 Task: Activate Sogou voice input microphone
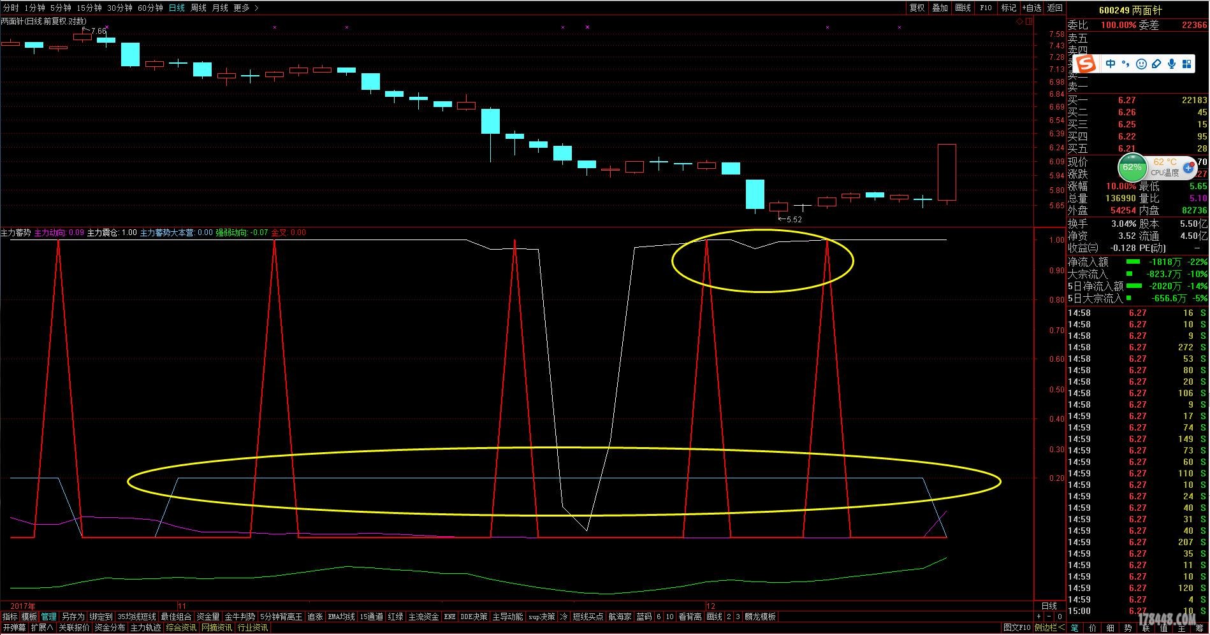click(1172, 64)
